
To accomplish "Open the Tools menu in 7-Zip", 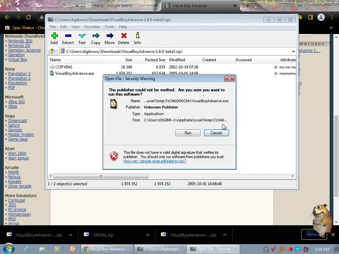I will [x=109, y=27].
